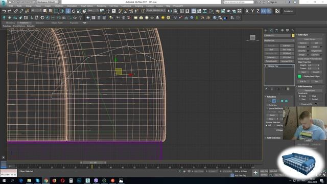
Task: Click the time slider handle
Action: point(93,163)
